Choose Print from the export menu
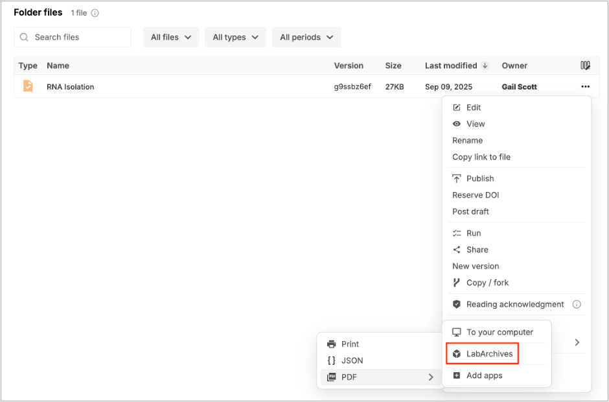The width and height of the screenshot is (609, 402). (x=350, y=344)
